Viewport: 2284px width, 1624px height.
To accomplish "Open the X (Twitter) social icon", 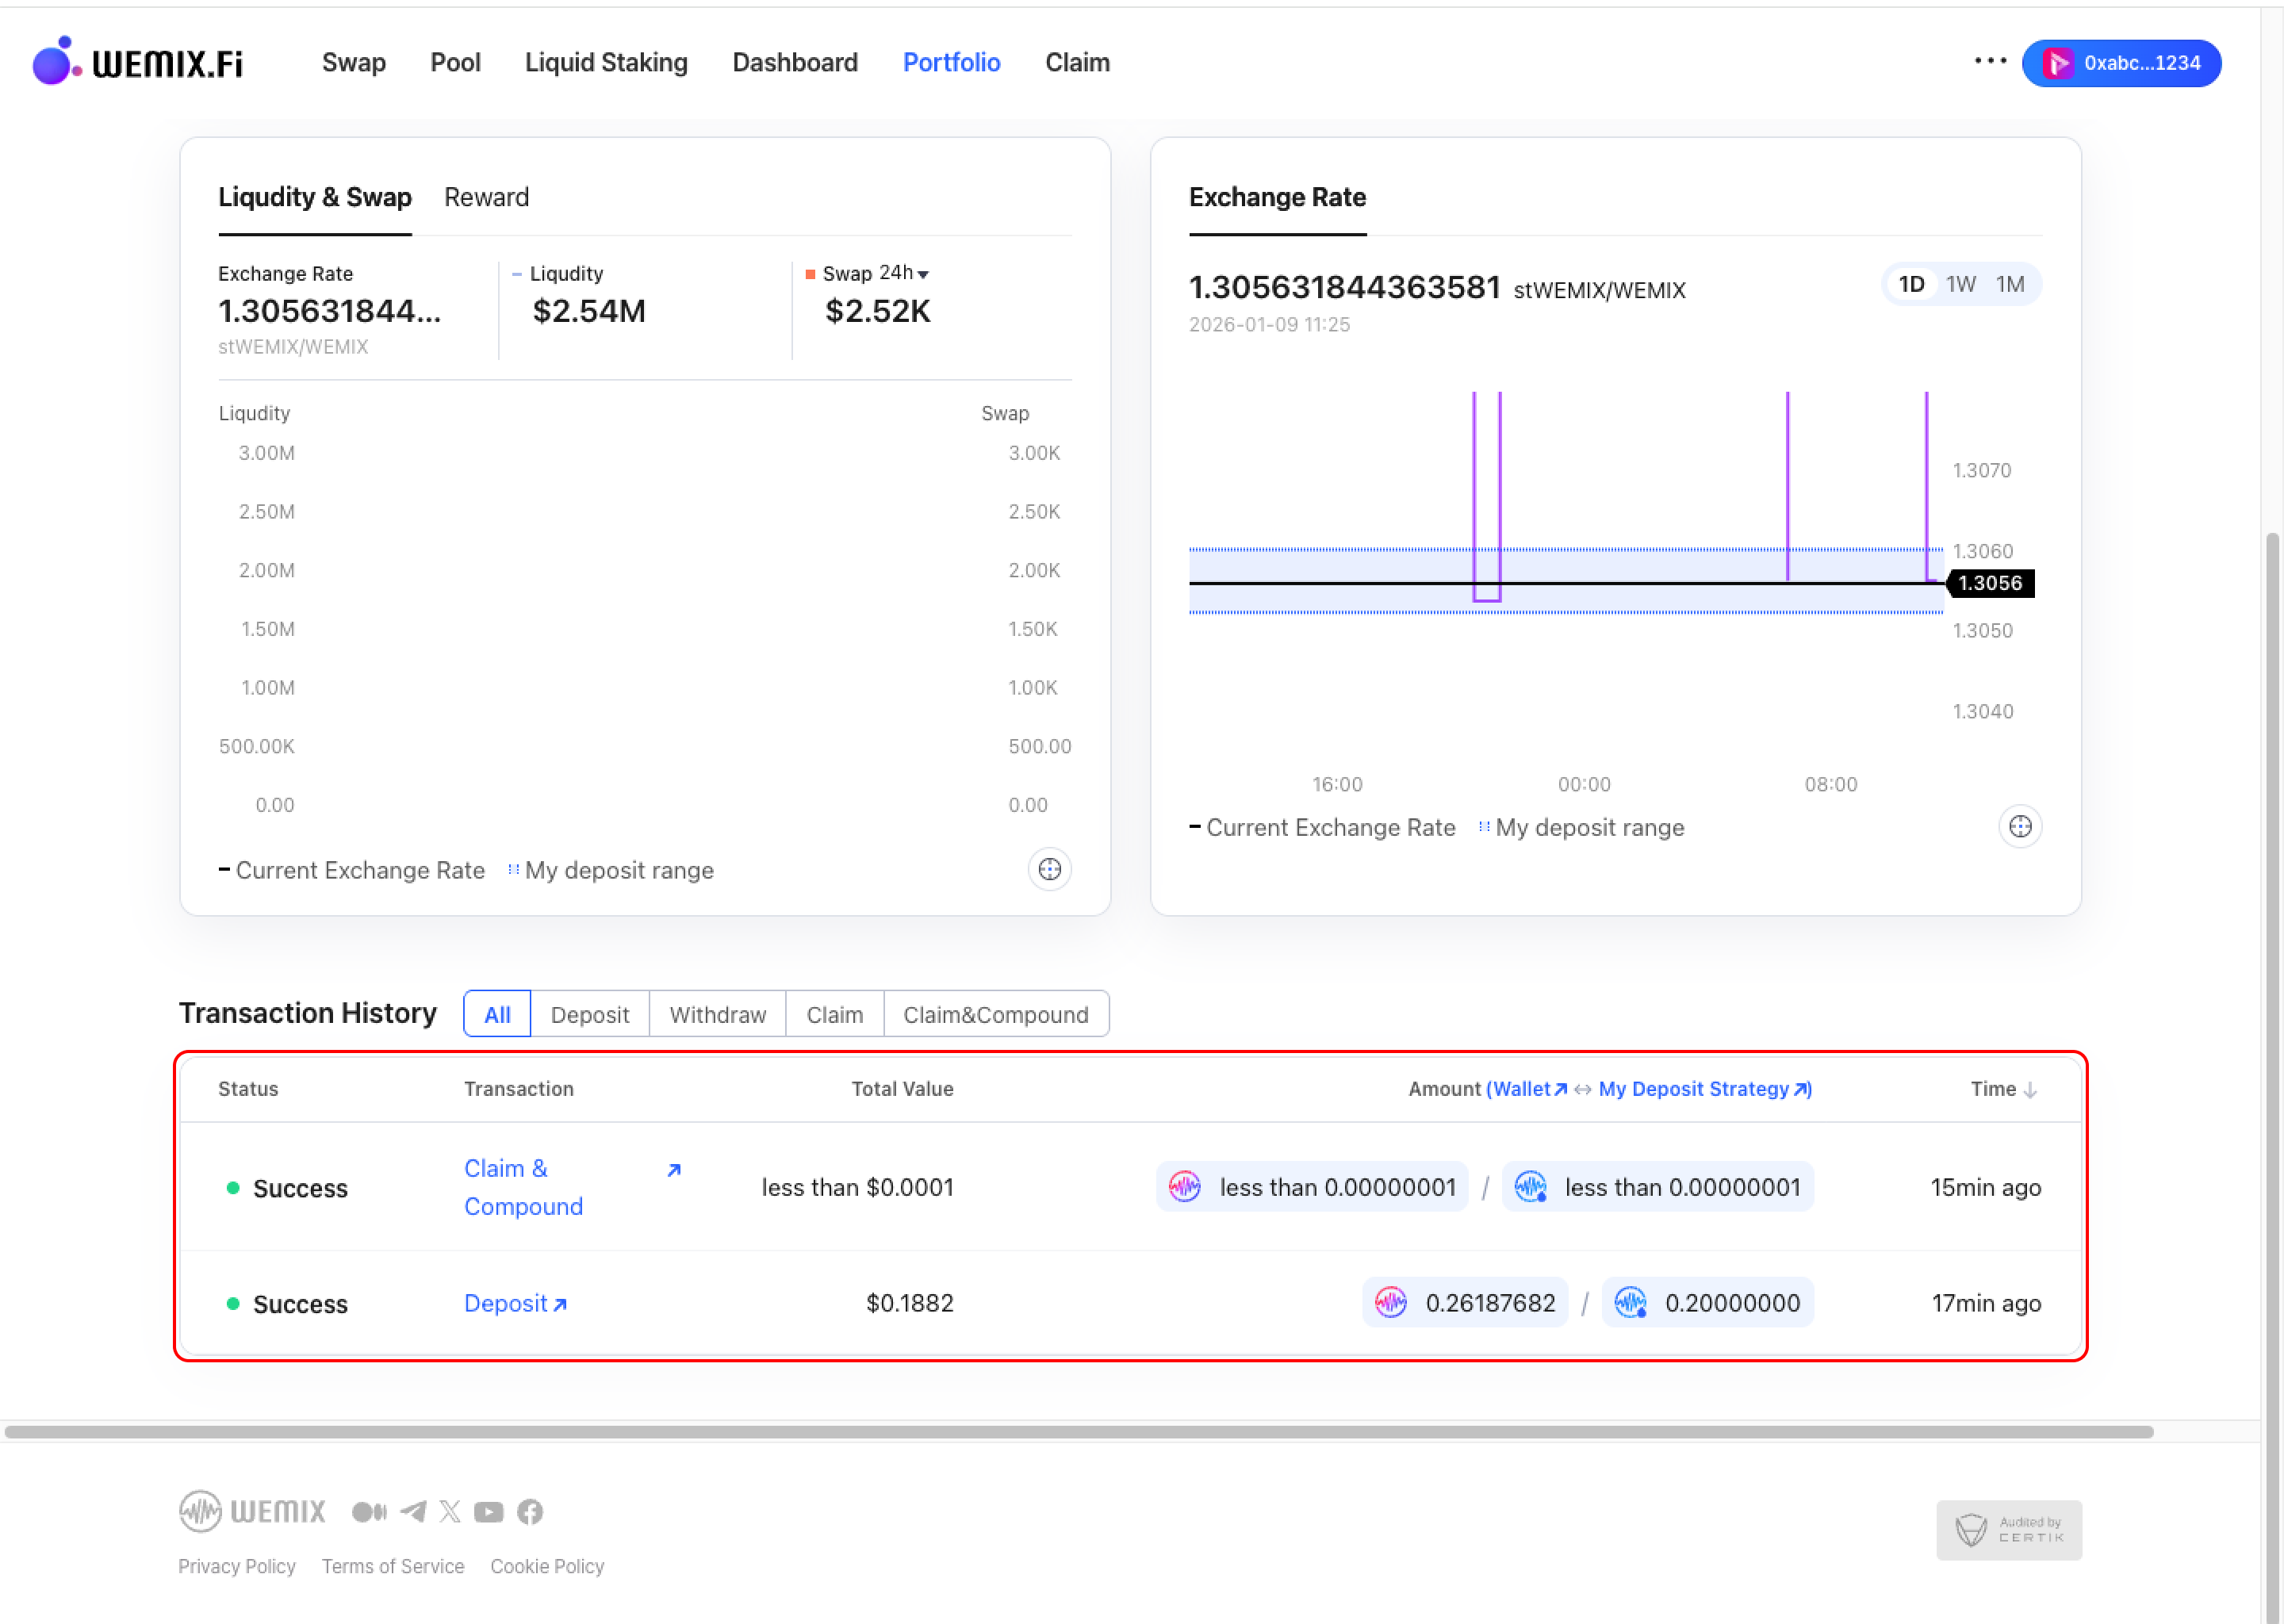I will tap(450, 1511).
